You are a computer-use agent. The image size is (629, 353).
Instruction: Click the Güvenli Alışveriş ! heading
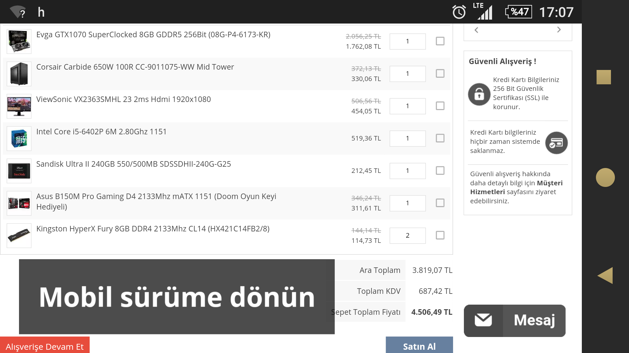502,61
